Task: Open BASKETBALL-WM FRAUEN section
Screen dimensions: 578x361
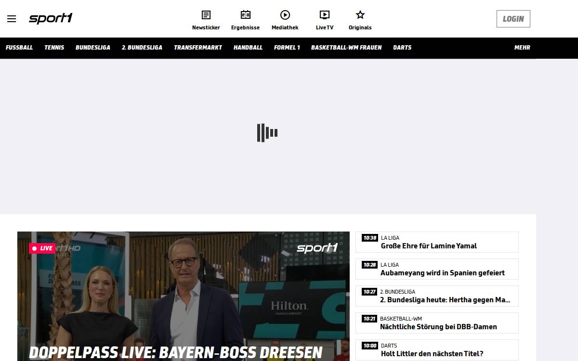Action: [346, 48]
